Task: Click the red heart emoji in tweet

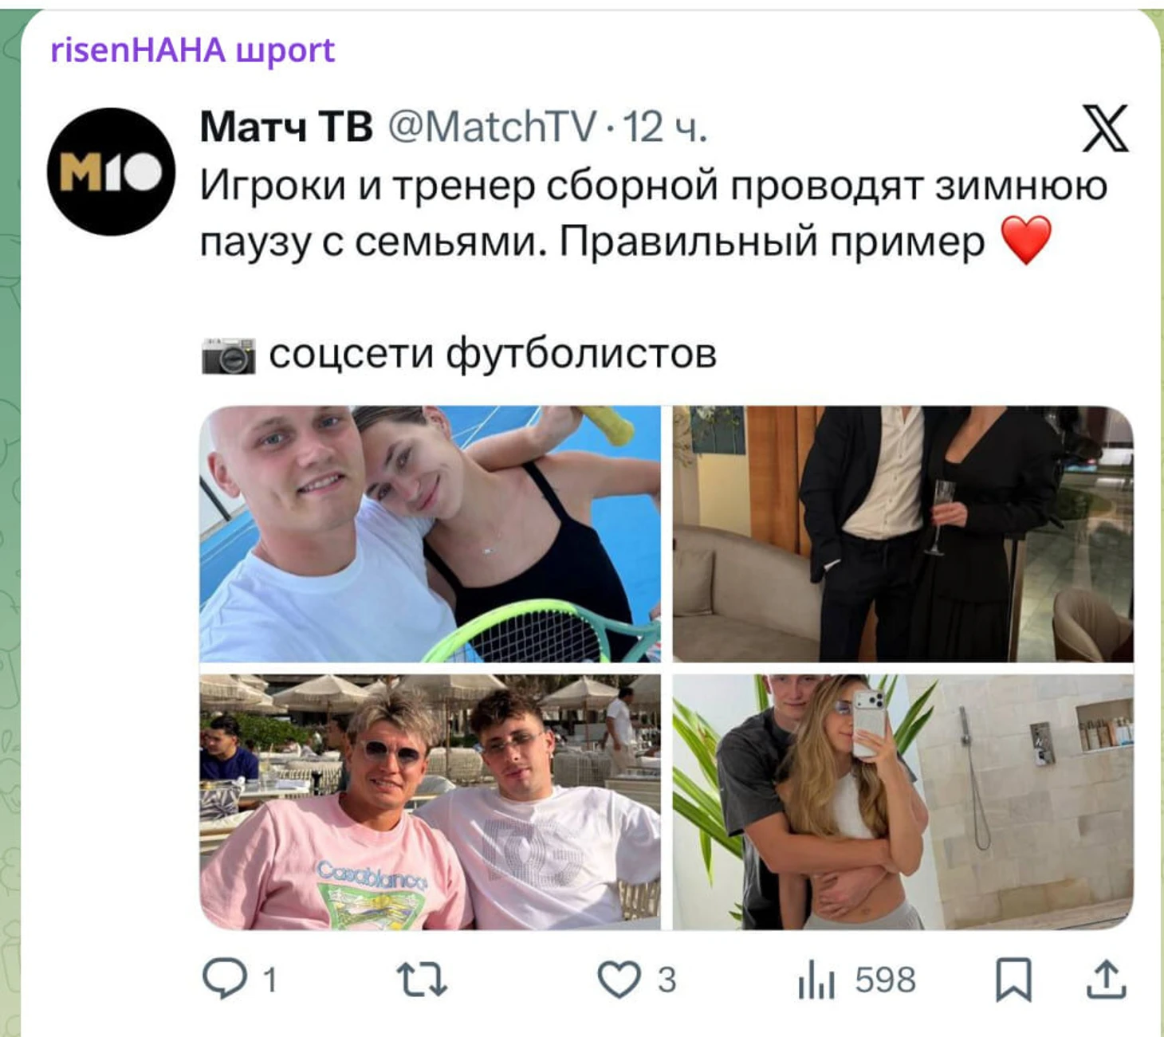Action: [1026, 240]
